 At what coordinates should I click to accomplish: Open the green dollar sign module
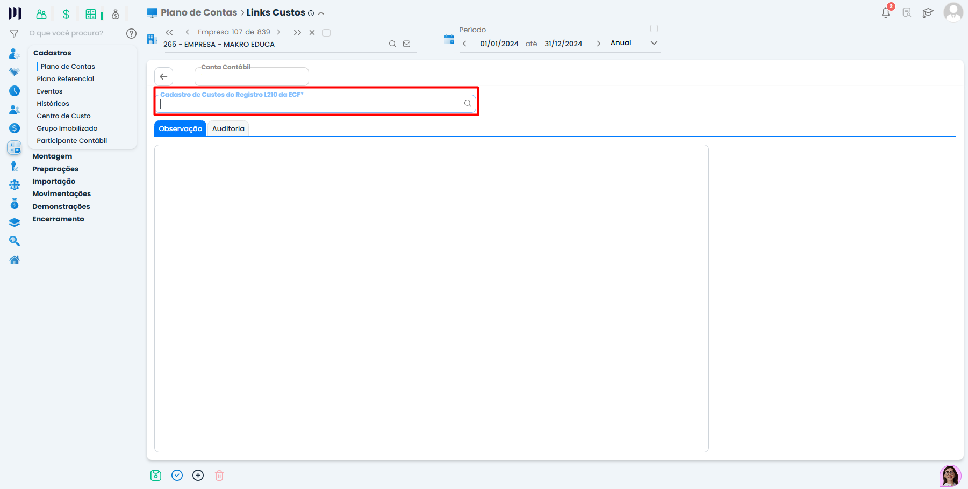(66, 14)
